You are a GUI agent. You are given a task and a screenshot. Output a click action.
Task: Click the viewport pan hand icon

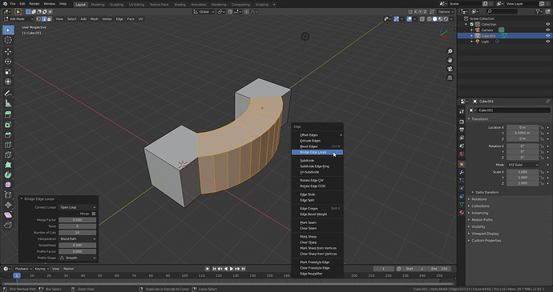click(450, 60)
